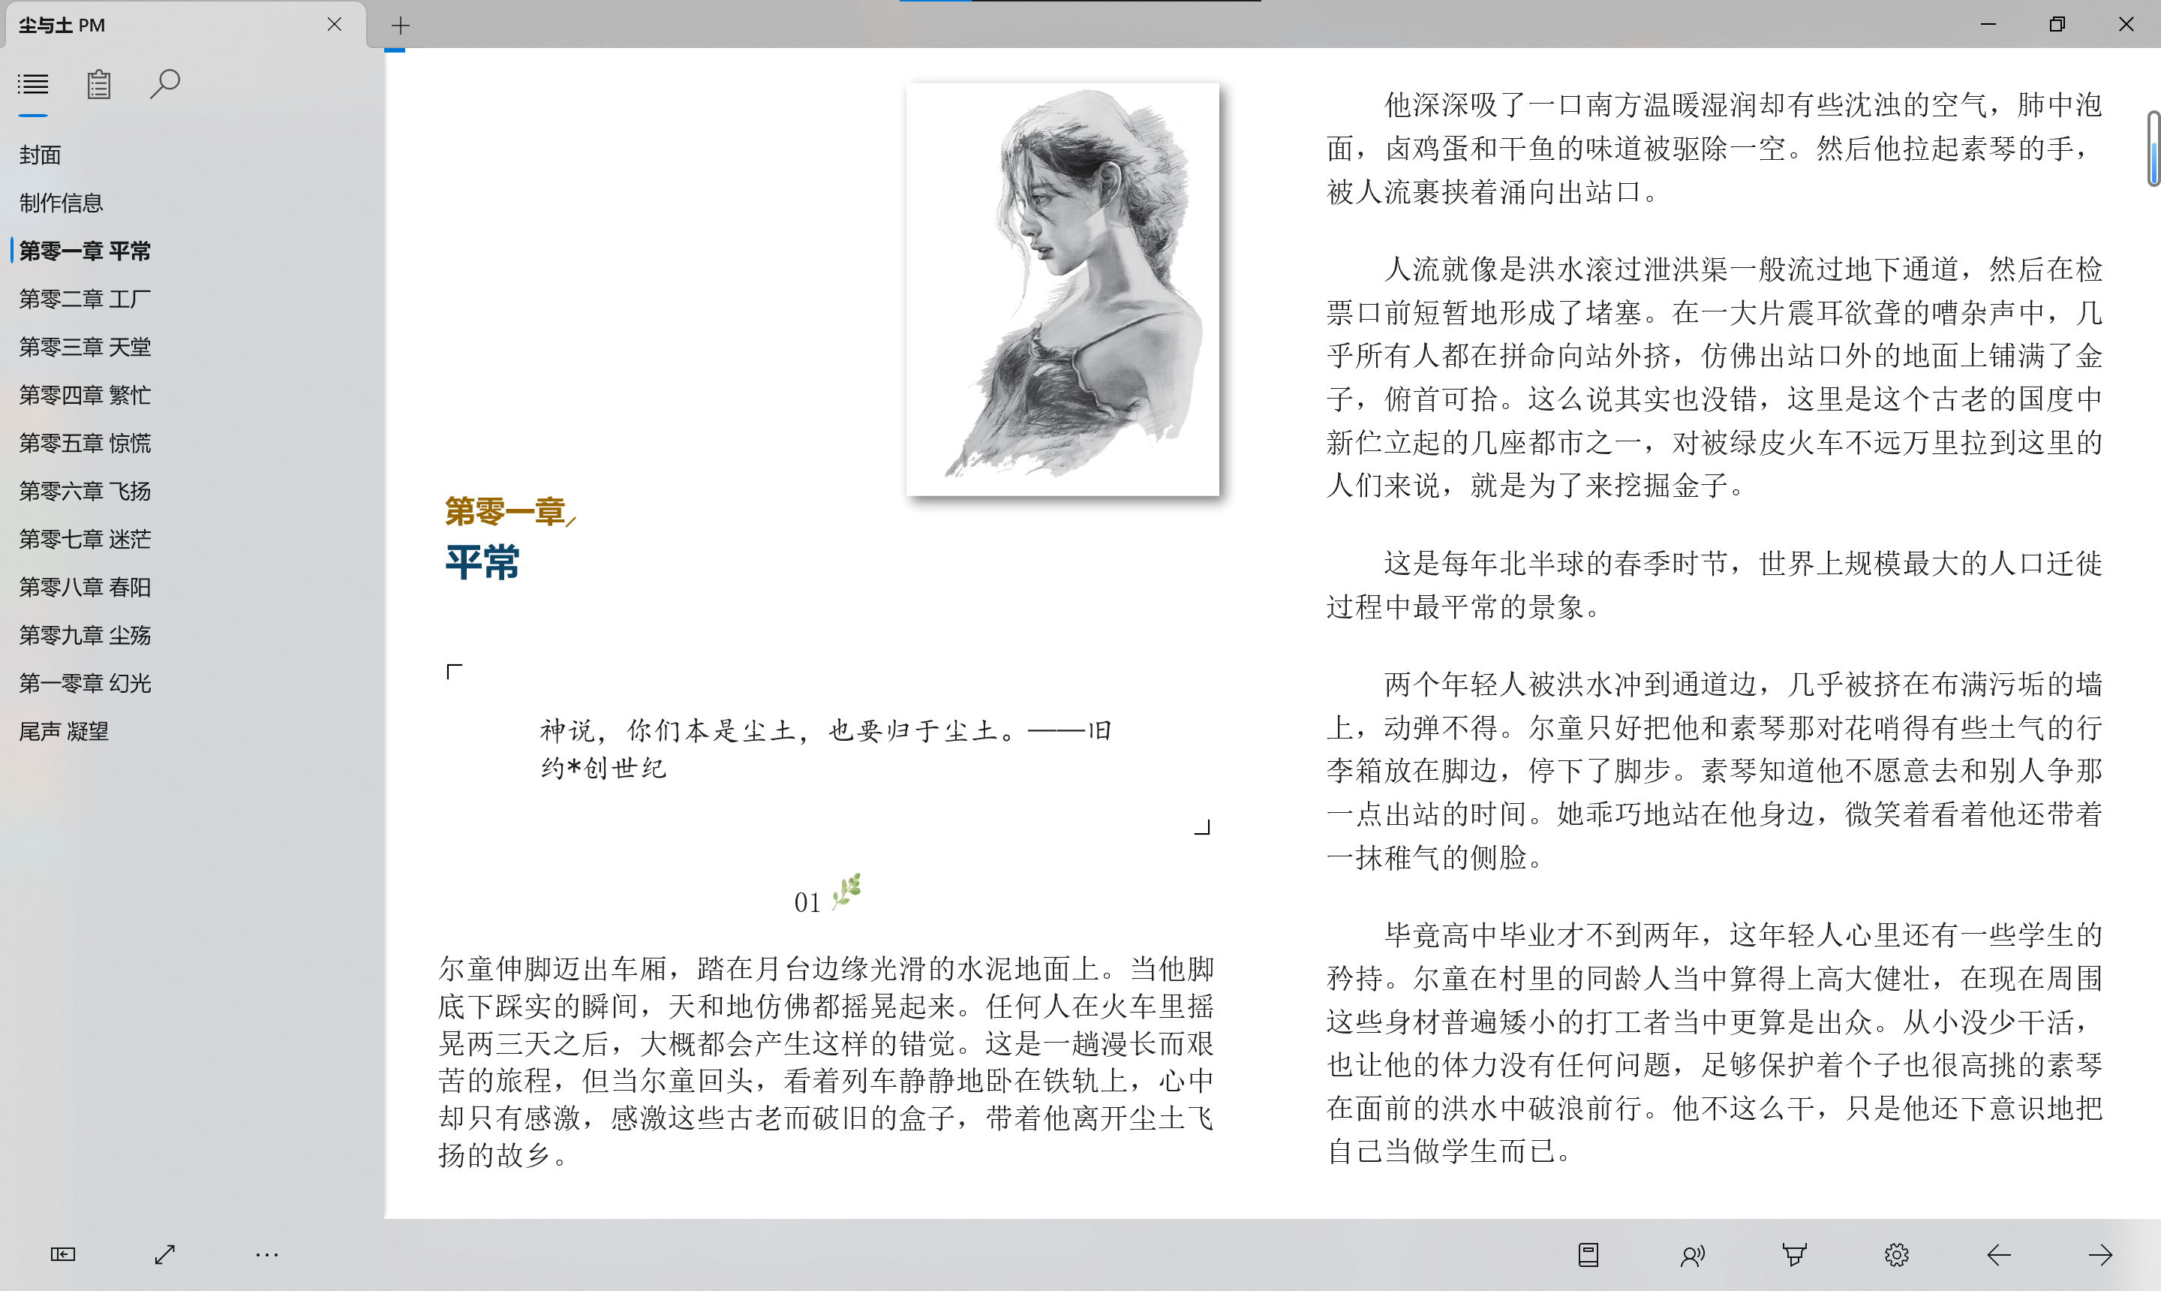The width and height of the screenshot is (2161, 1291).
Task: Click the funnel-shaped icon in bottom bar
Action: [1794, 1253]
